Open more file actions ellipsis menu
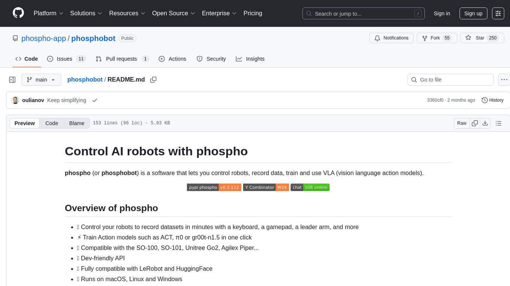The height and width of the screenshot is (286, 510). click(x=504, y=80)
